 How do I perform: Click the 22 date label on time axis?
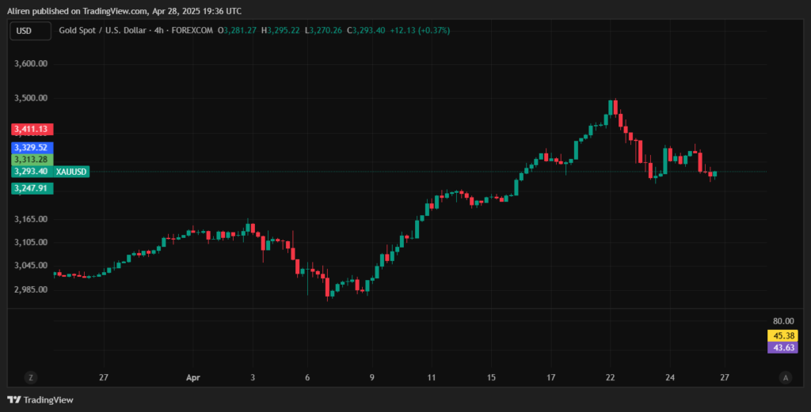coord(611,378)
